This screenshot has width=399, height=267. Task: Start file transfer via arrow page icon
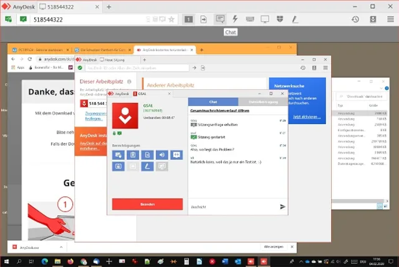204,19
